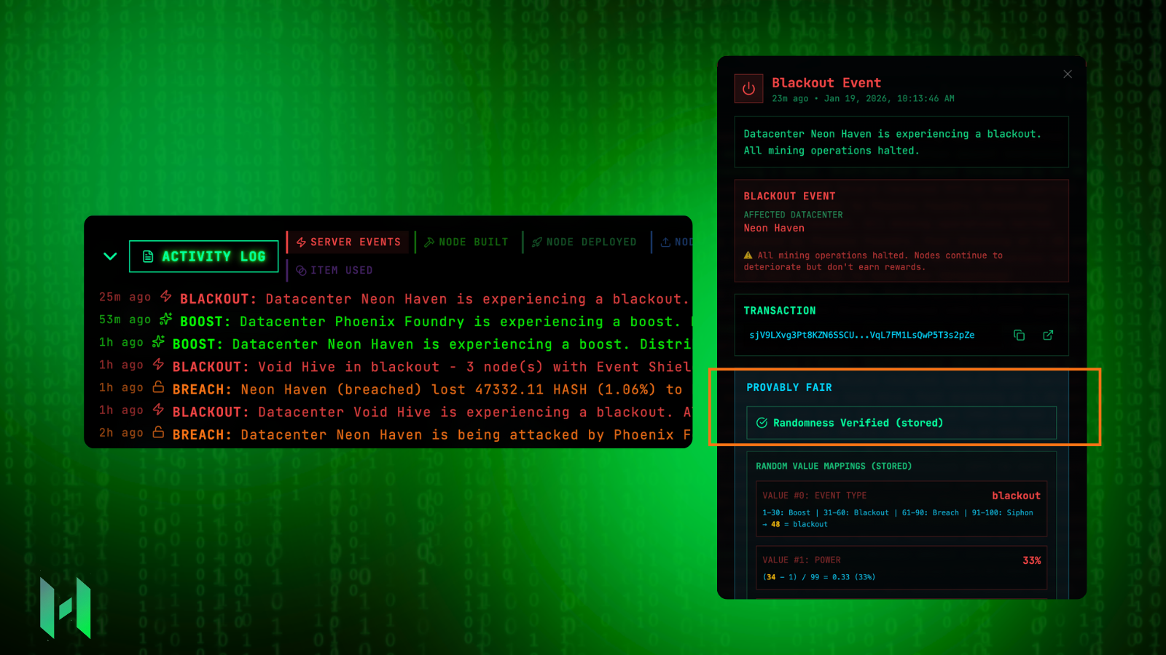1166x655 pixels.
Task: Open the Void Hive 3 node(s) blackout log entry
Action: [x=430, y=367]
